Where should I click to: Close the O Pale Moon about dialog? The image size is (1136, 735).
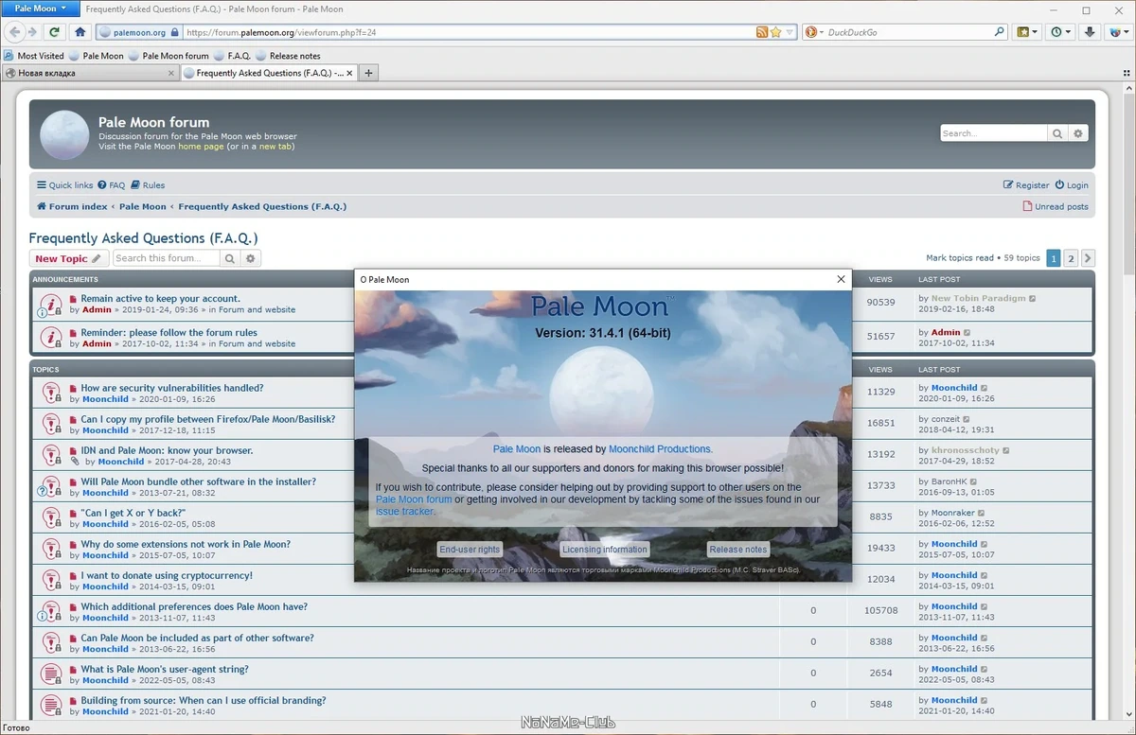(x=841, y=279)
